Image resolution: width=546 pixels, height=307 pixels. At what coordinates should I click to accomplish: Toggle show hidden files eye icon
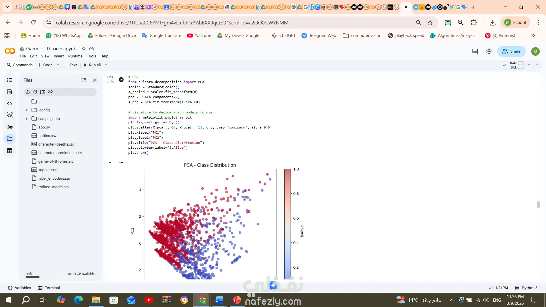coord(50,92)
